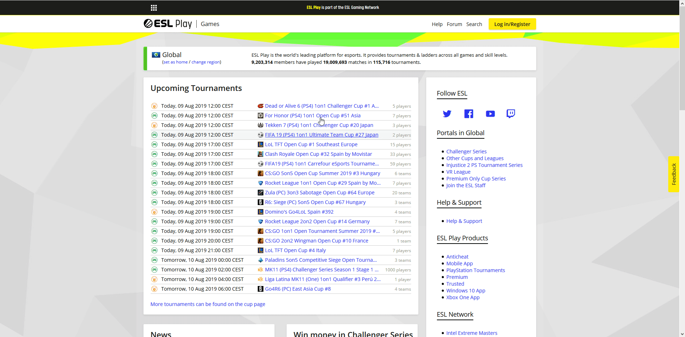Viewport: 685px width, 337px height.
Task: Open LoL TFT Open Cup #4 Italy
Action: 295,250
